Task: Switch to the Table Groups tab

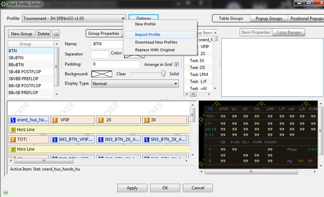Action: point(231,18)
